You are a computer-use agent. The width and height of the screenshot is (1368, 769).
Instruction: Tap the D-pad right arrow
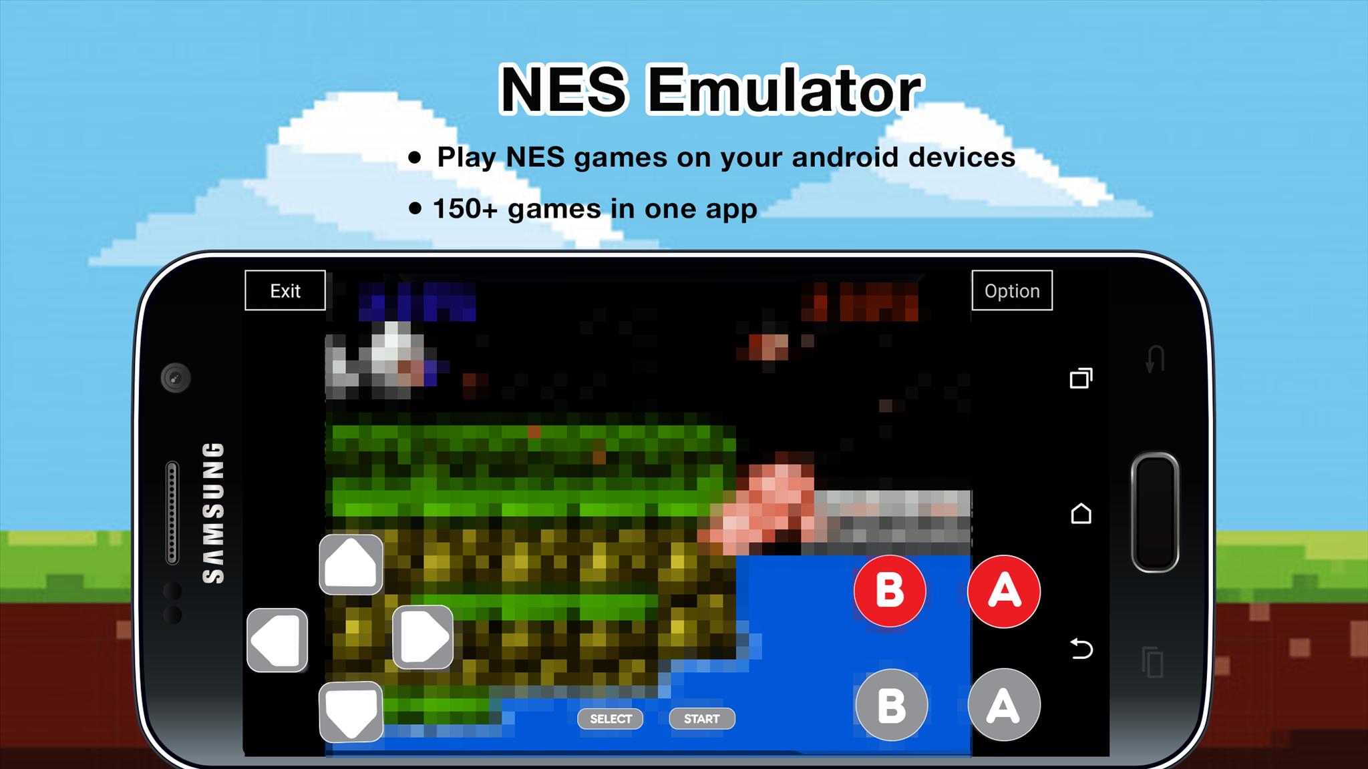tap(423, 638)
